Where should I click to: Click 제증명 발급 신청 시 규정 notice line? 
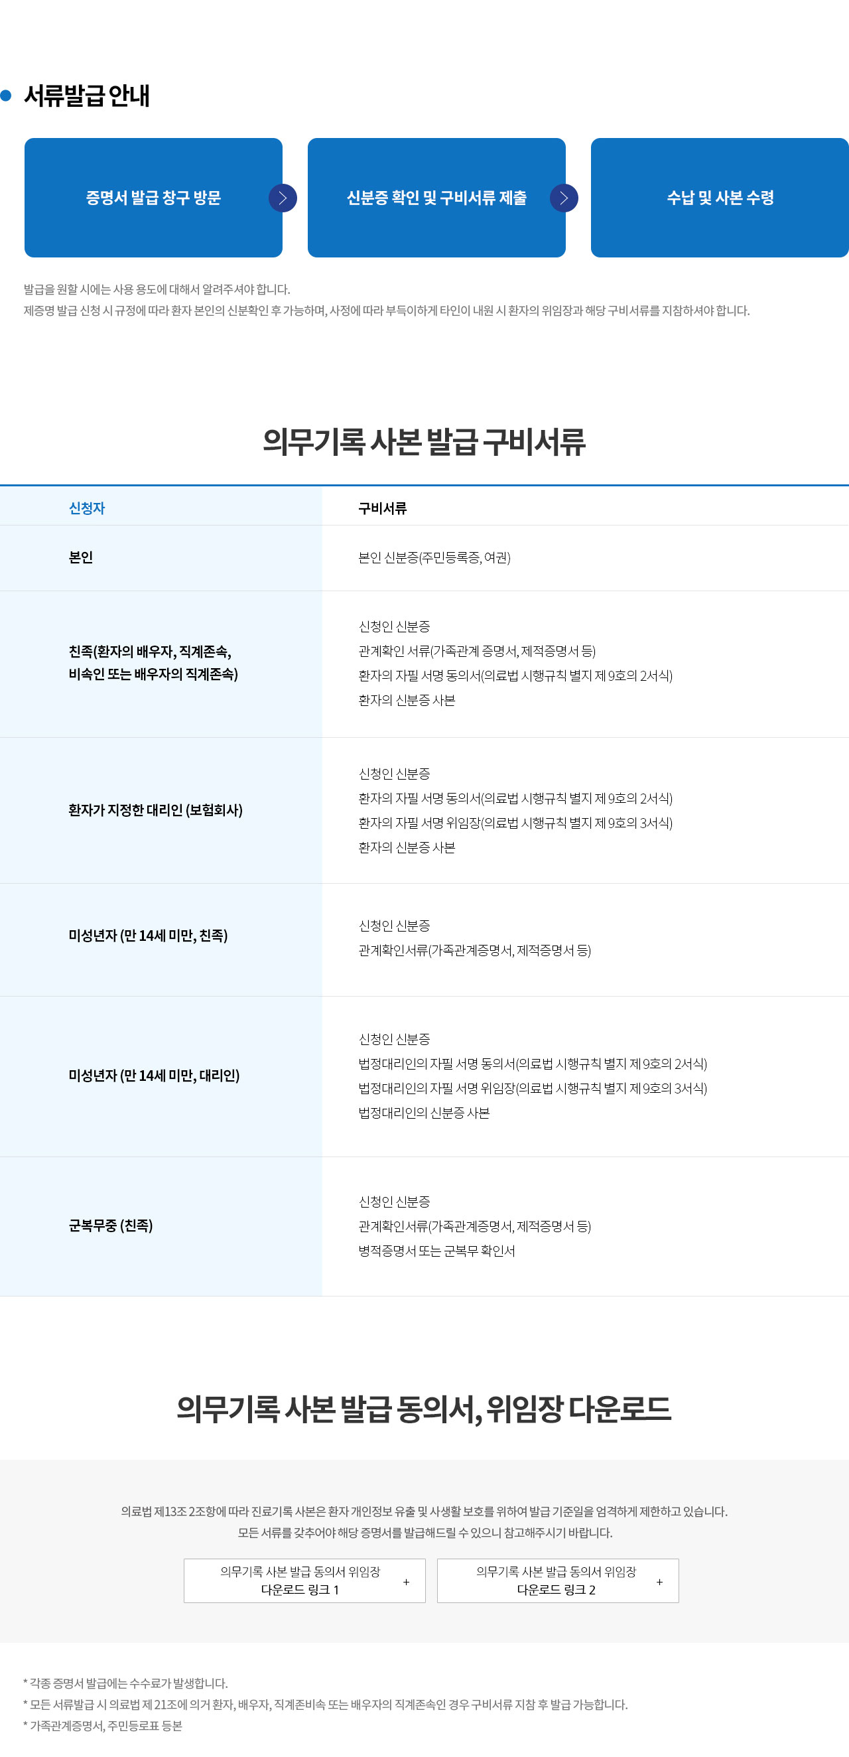click(x=387, y=311)
